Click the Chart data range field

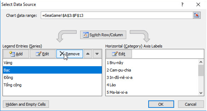[x=117, y=15]
